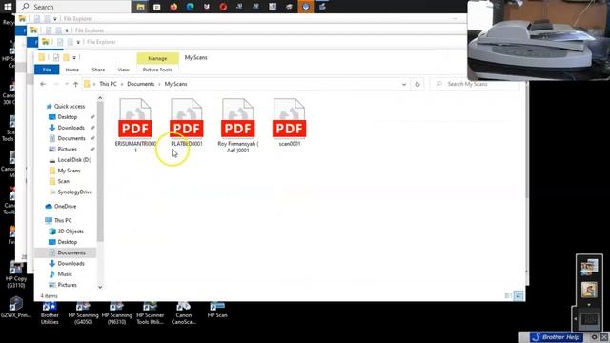This screenshot has width=610, height=343.
Task: Open SynologyDrive in navigation pane
Action: pos(74,192)
